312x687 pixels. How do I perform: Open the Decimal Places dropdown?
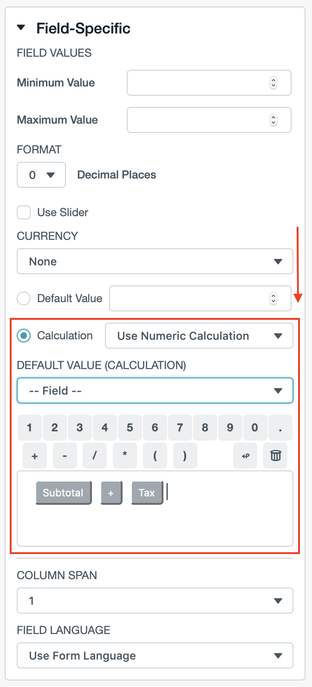coord(41,175)
